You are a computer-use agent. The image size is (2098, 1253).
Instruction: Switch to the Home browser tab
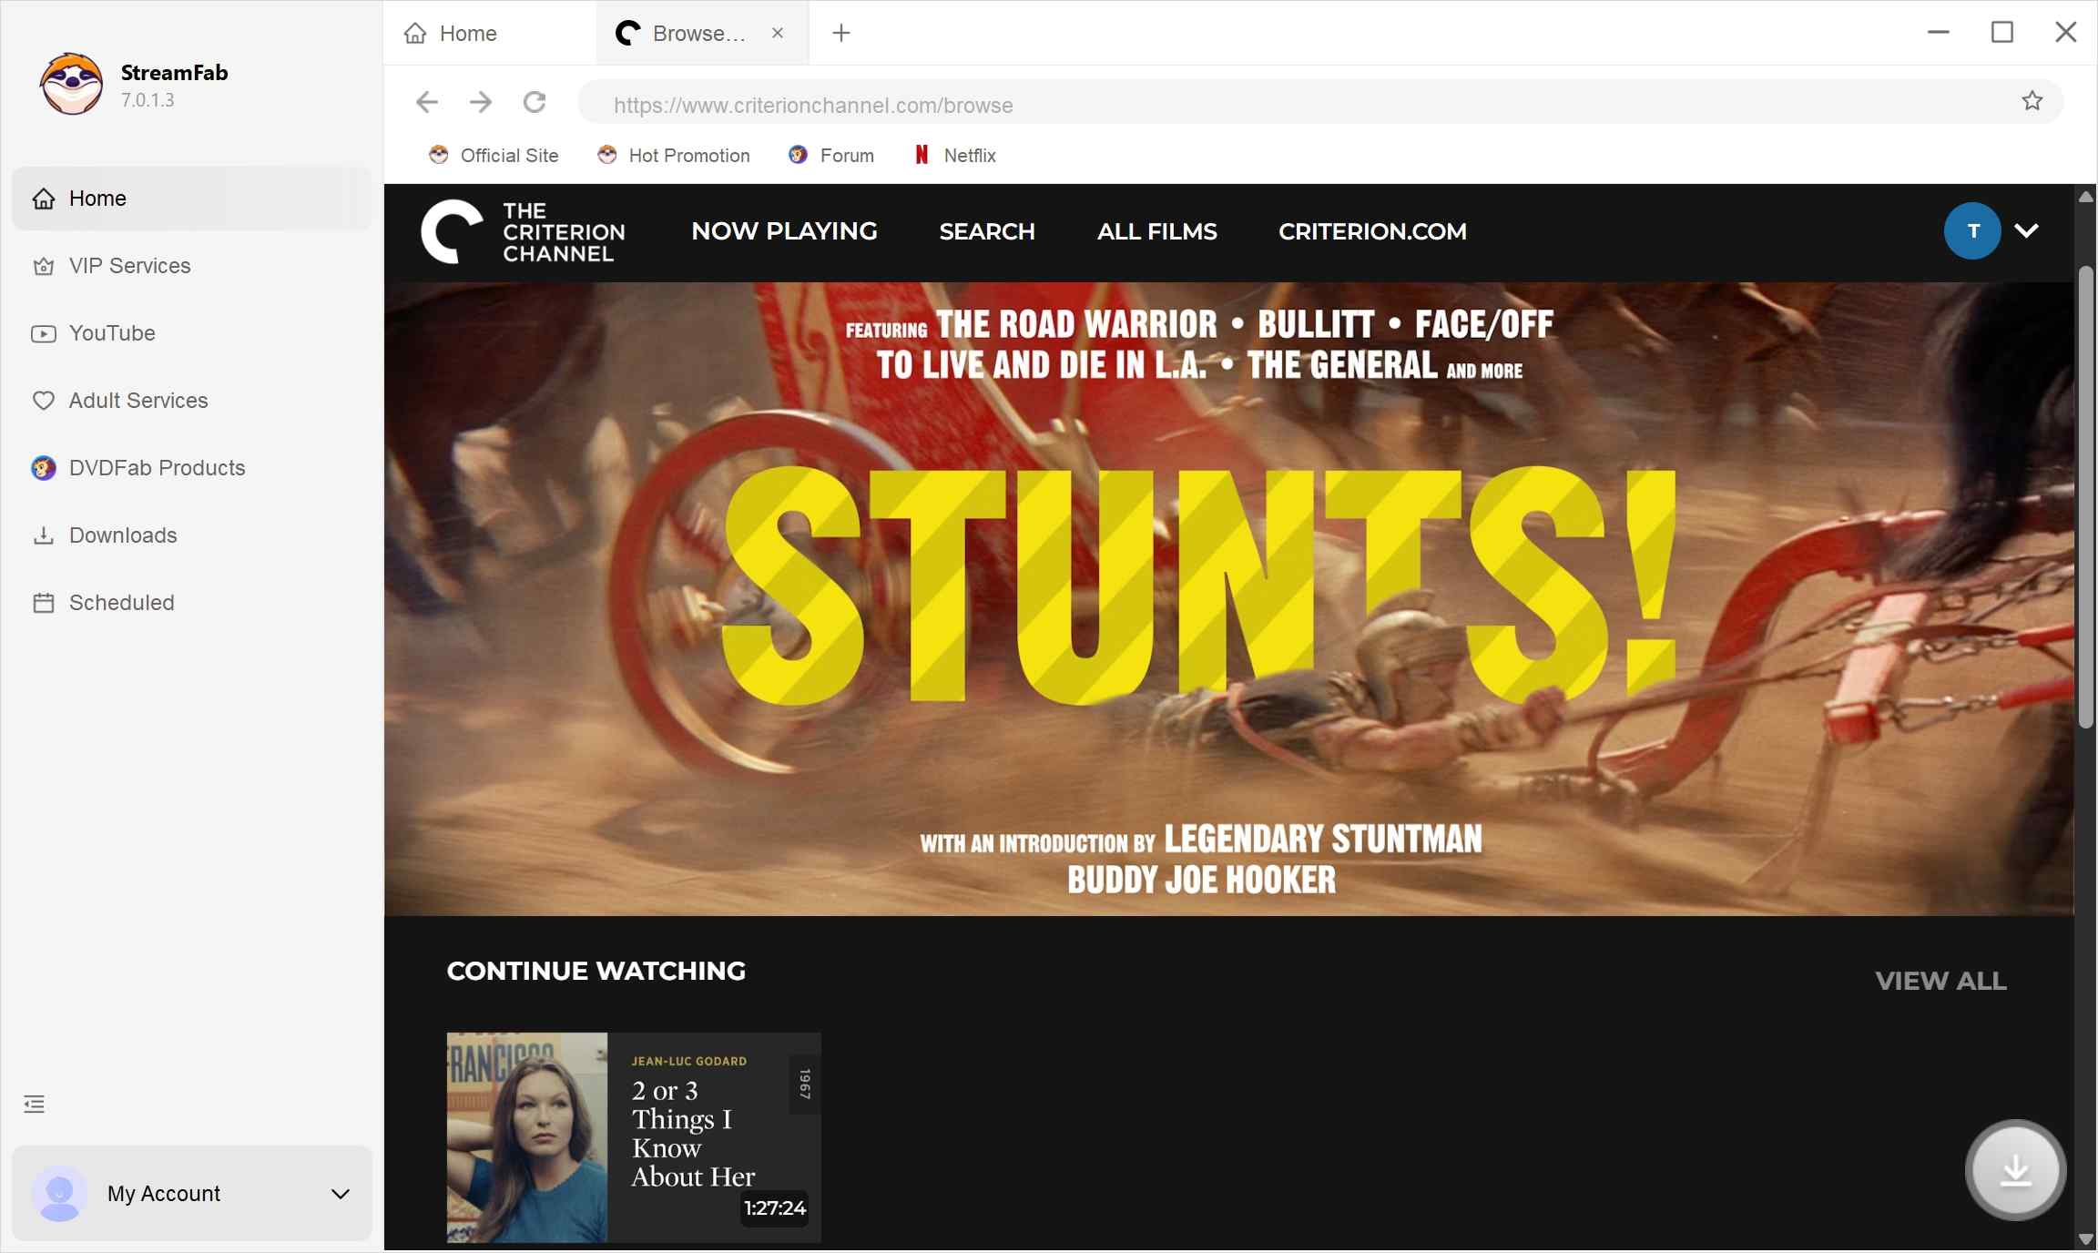(467, 34)
